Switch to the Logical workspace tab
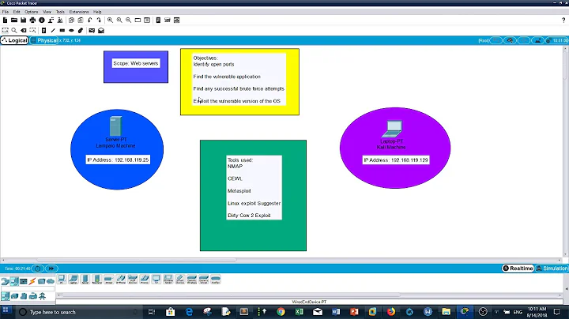 coord(14,40)
